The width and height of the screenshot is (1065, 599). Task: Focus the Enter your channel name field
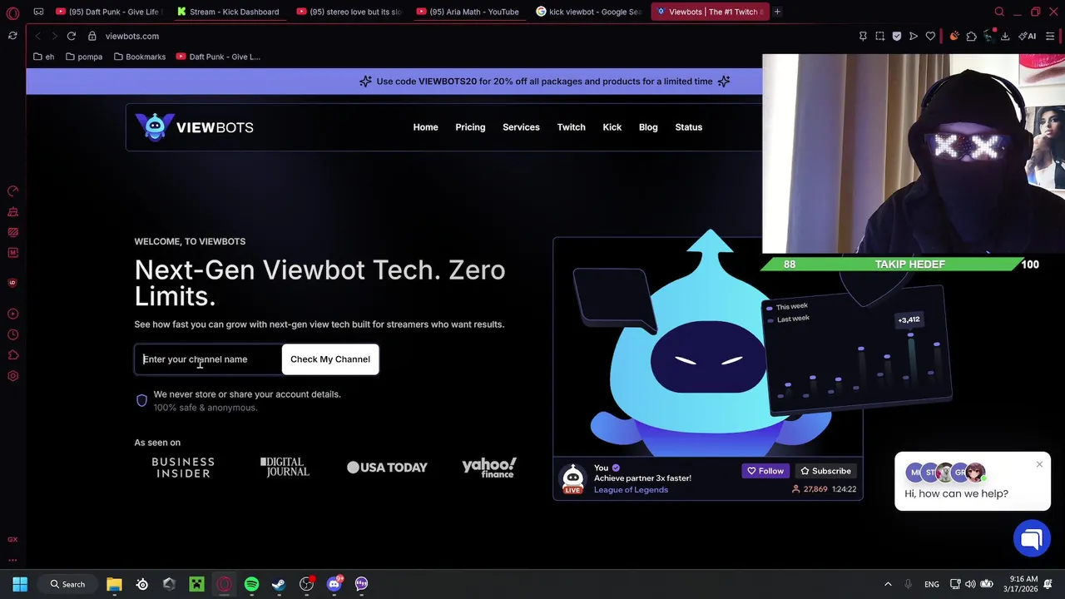click(x=208, y=359)
